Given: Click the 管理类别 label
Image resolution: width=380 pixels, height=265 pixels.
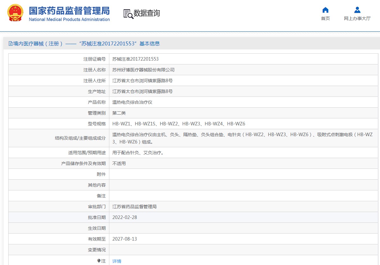Looking at the screenshot, I should tap(97, 113).
